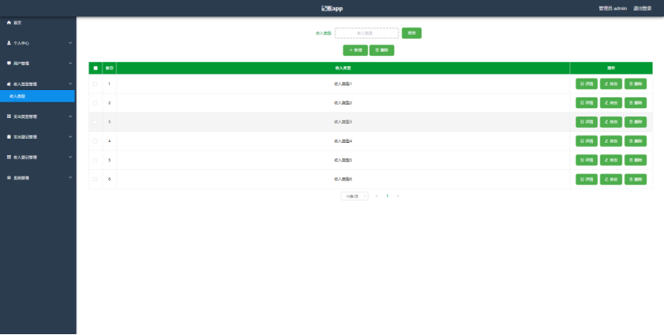Focus the 收入类型 search input field
The image size is (664, 335).
[x=364, y=33]
